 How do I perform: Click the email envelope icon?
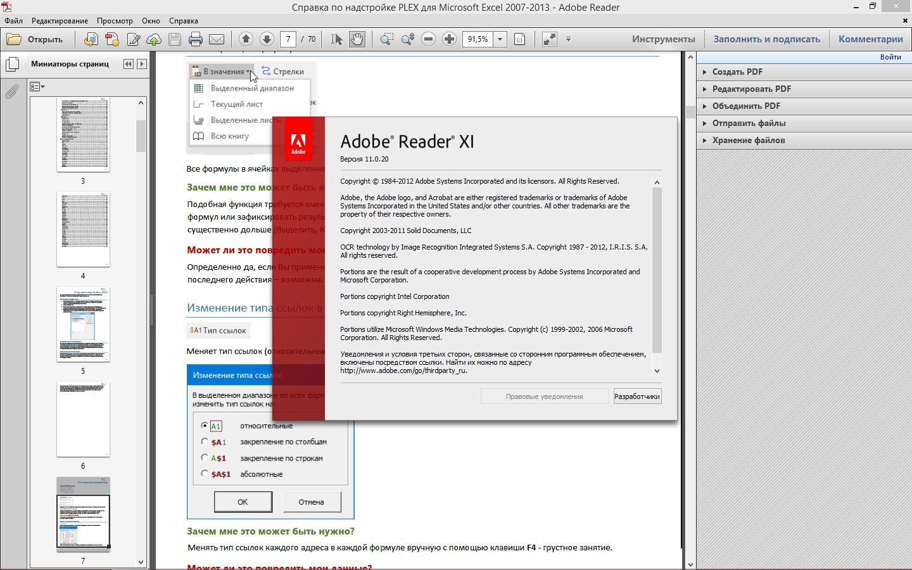[x=217, y=39]
